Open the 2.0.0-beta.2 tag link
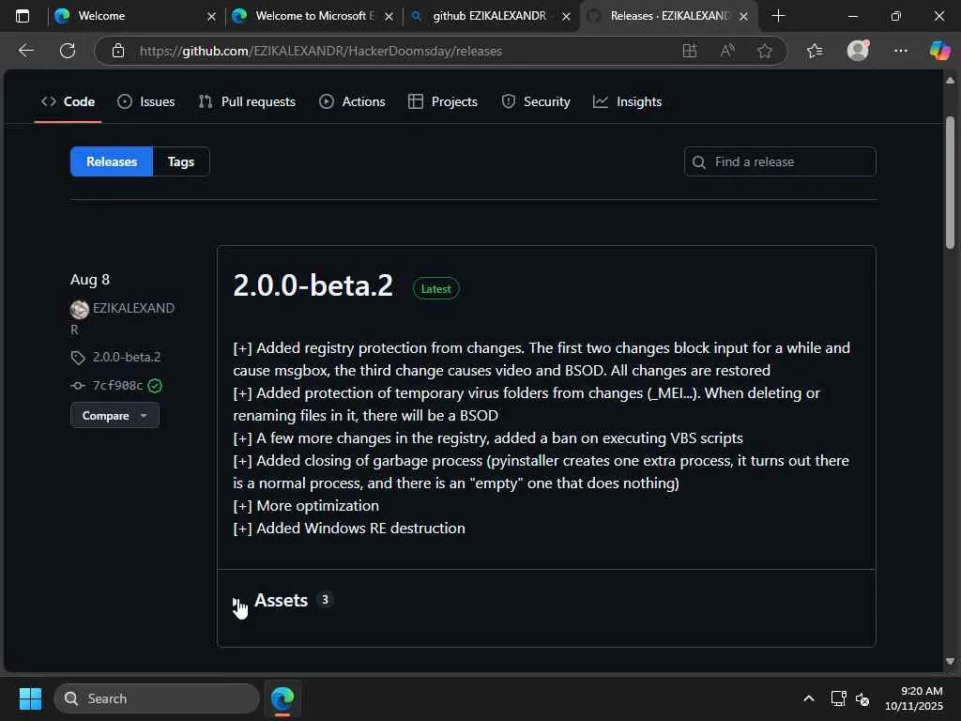Screen dimensions: 961x721 [127, 357]
